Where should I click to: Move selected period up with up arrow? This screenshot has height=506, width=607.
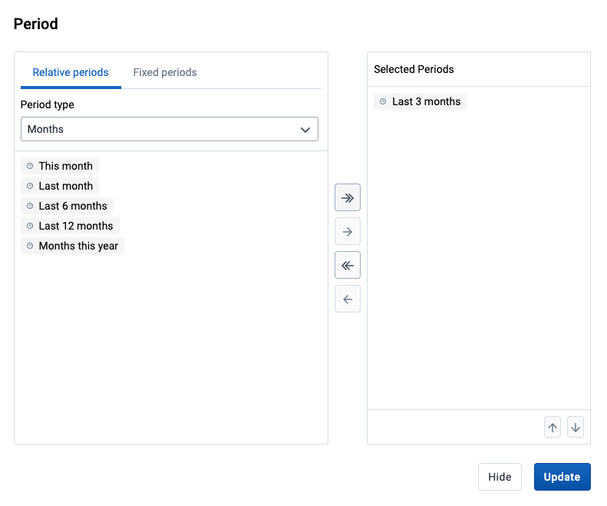point(552,427)
